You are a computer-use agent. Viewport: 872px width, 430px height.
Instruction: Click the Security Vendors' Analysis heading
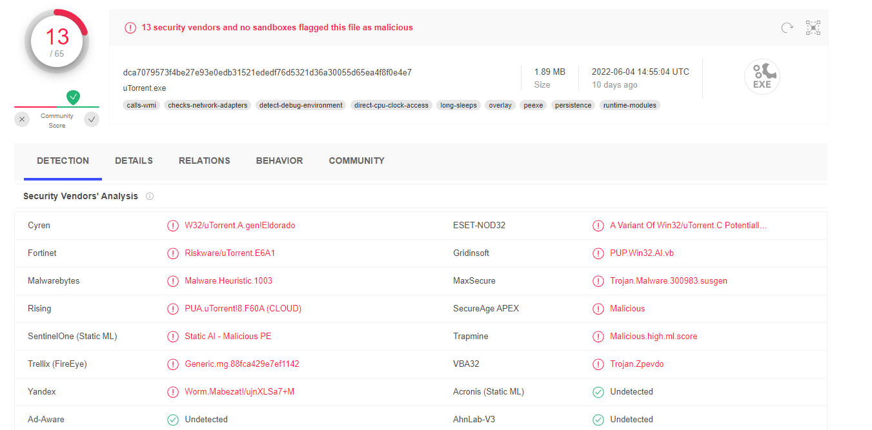point(81,196)
